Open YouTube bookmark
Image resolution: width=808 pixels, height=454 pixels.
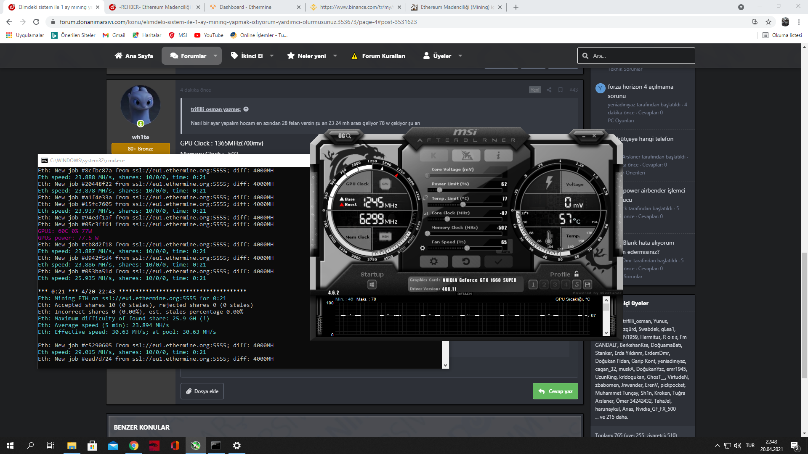tap(209, 35)
